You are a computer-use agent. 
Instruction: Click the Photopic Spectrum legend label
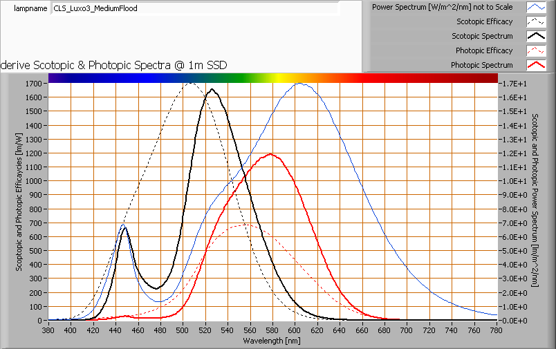click(x=481, y=65)
